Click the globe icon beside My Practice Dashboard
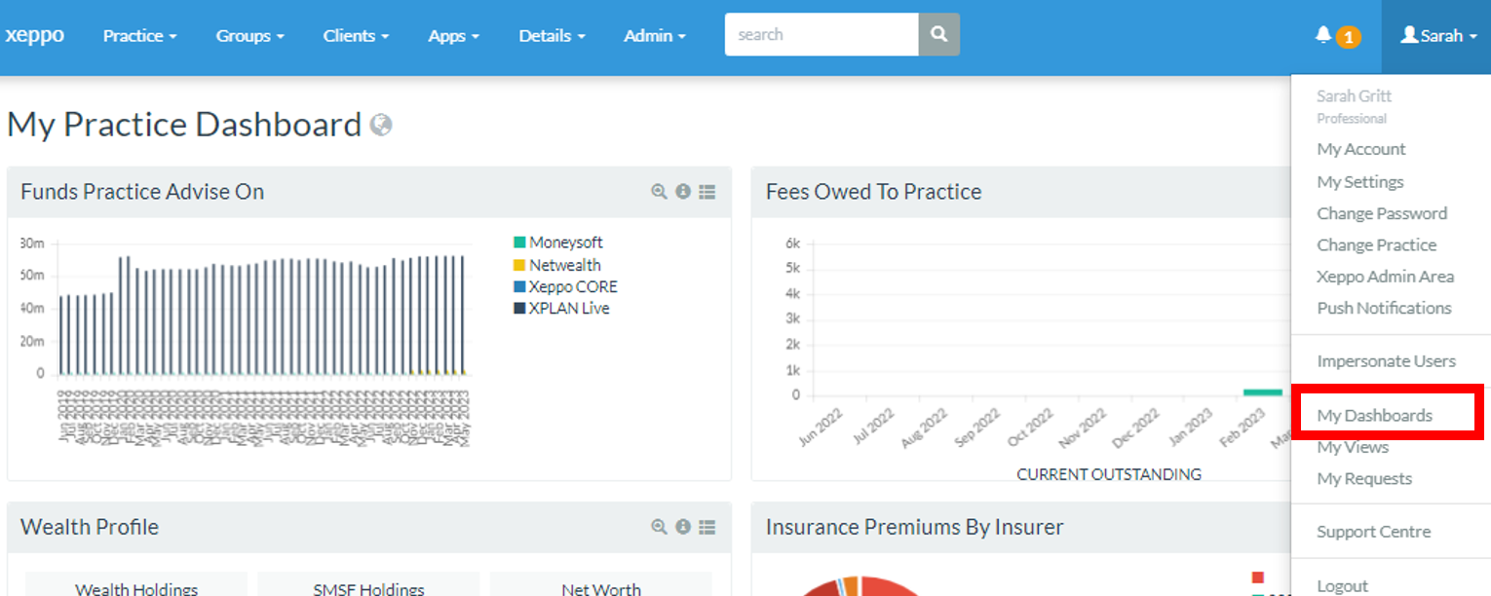This screenshot has width=1491, height=596. (x=380, y=125)
